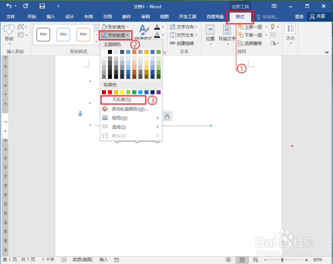This screenshot has height=264, width=333.
Task: Switch to the 插入 tab
Action: click(x=51, y=17)
